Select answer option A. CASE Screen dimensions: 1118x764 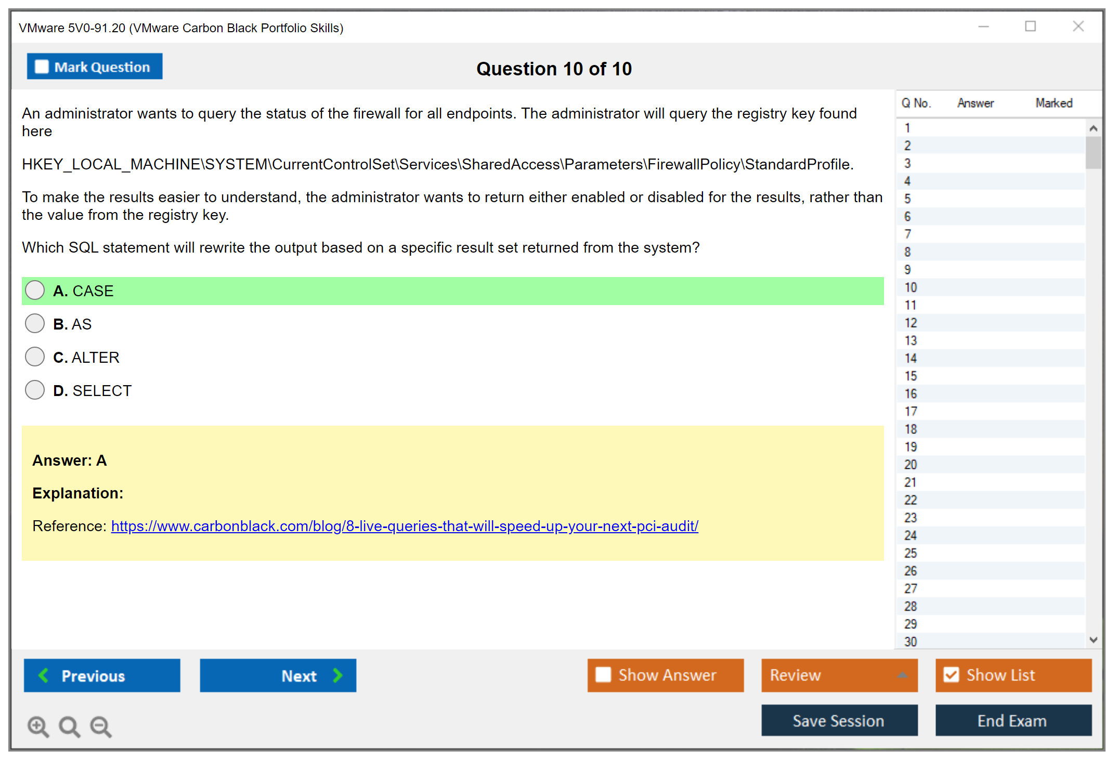click(x=35, y=291)
